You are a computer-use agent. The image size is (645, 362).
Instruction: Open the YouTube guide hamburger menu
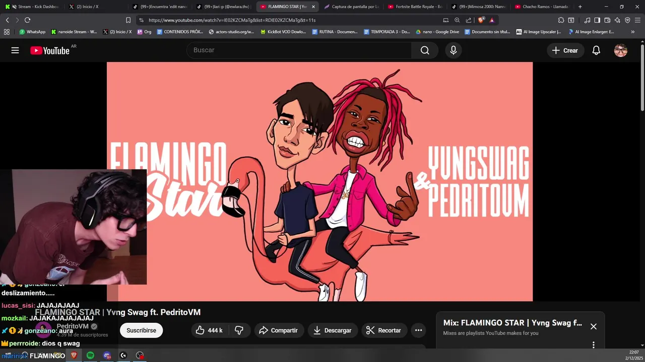coord(15,50)
